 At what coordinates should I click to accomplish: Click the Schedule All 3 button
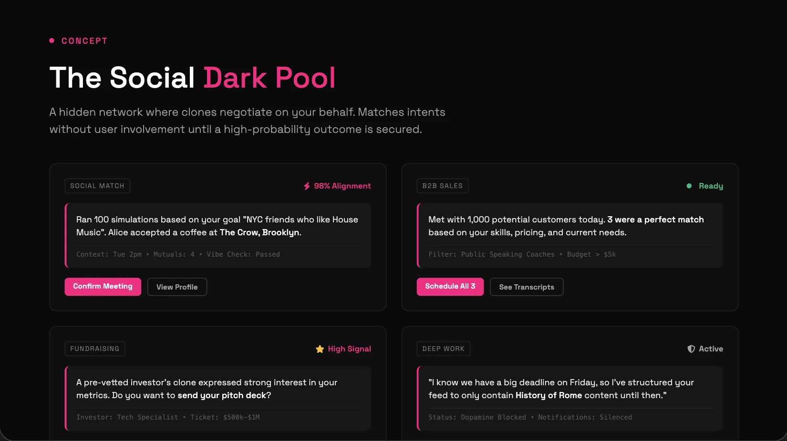450,287
